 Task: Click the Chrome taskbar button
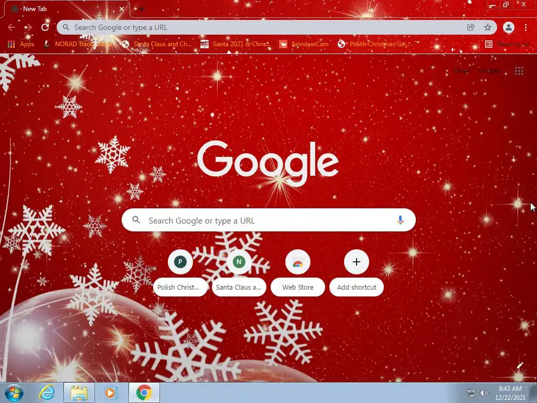[x=144, y=393]
